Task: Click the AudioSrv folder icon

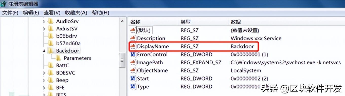Action: pos(51,21)
